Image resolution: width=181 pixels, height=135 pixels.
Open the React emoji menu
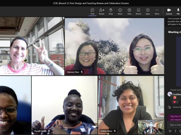click(x=120, y=11)
